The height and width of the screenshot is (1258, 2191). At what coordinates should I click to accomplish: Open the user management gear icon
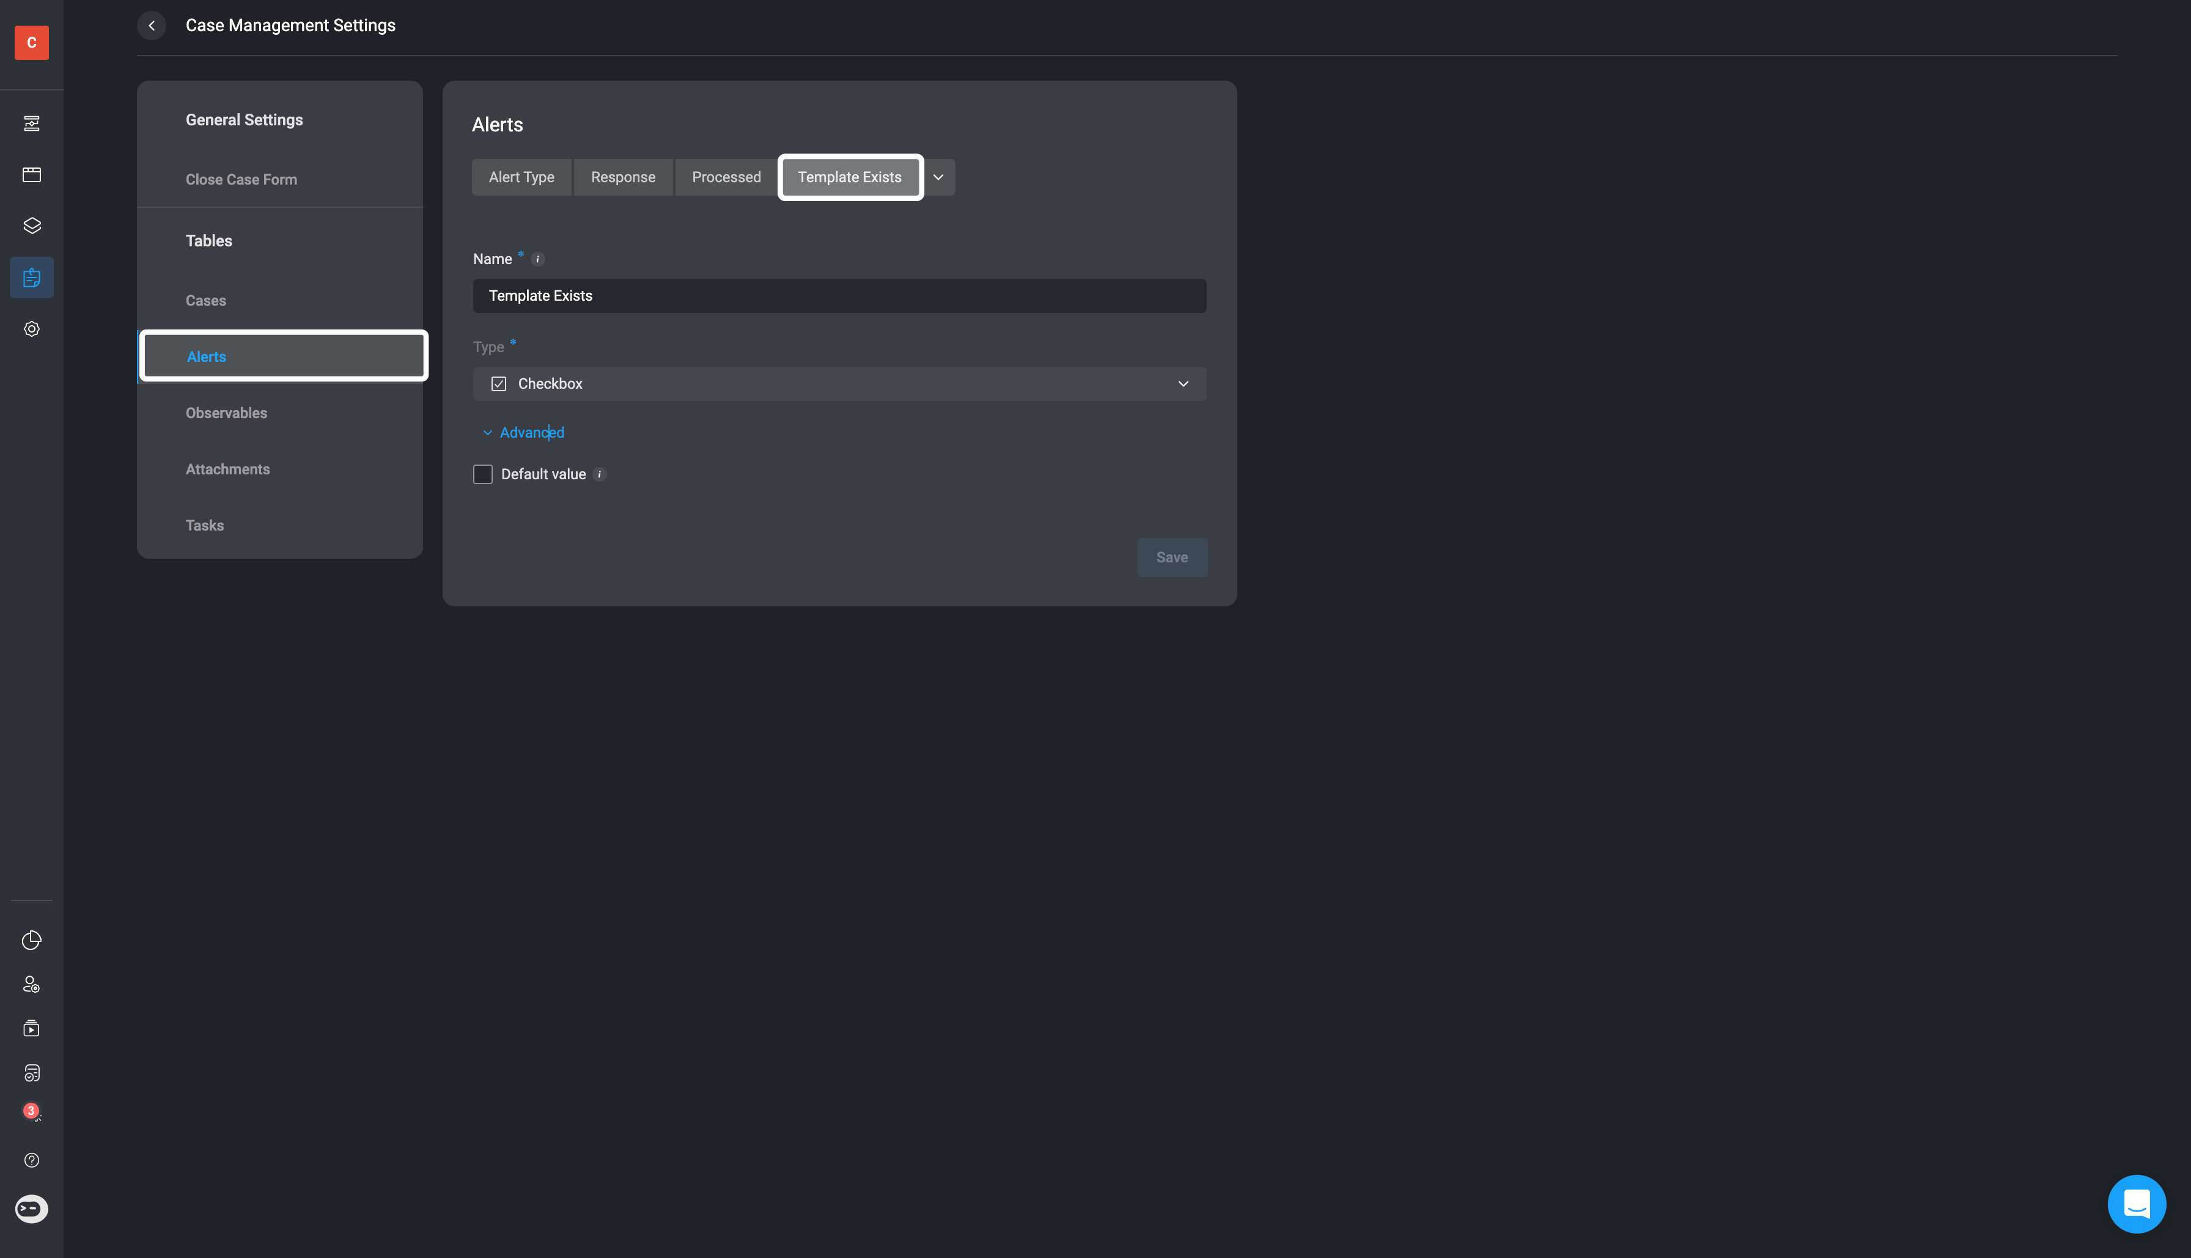tap(32, 984)
